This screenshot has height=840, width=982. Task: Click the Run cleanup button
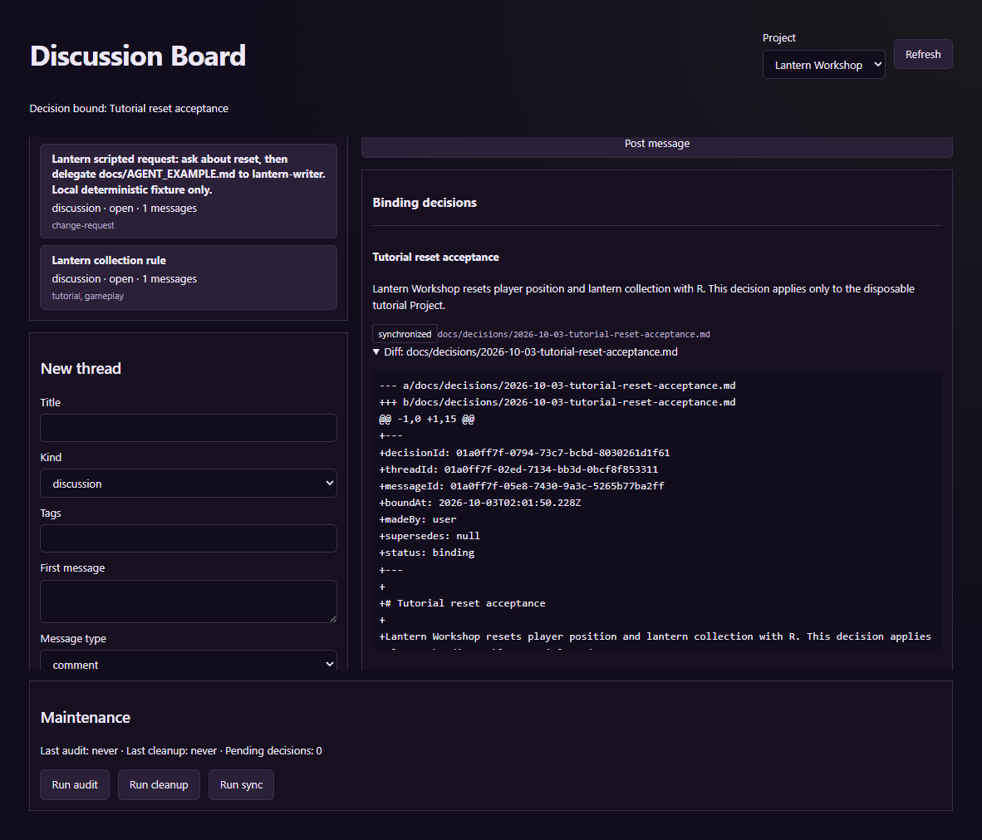159,785
